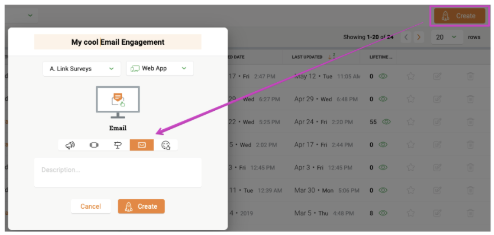Delete the Mar 30 row engagement
This screenshot has width=494, height=235.
click(x=470, y=190)
